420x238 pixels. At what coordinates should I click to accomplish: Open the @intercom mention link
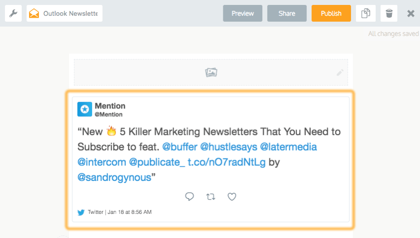coord(102,162)
